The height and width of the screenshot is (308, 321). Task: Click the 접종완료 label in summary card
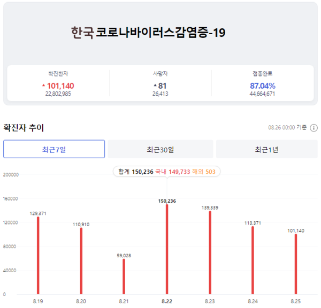pos(263,73)
